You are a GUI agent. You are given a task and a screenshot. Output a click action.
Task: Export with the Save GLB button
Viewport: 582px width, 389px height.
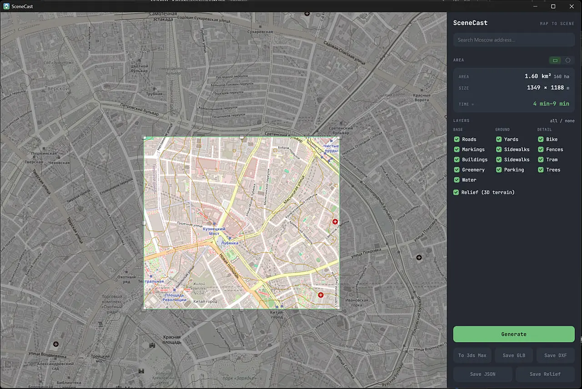pos(514,355)
